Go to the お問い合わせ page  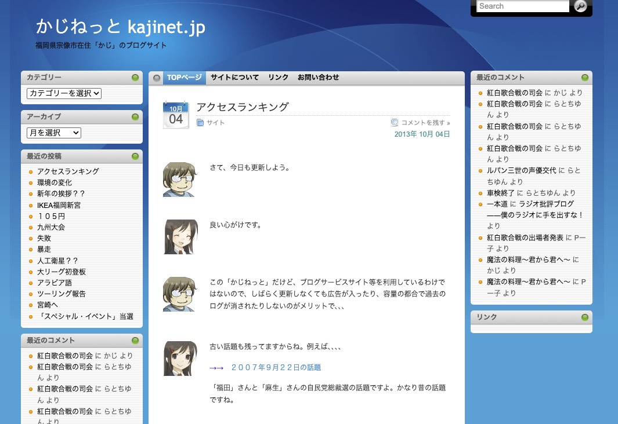[318, 78]
